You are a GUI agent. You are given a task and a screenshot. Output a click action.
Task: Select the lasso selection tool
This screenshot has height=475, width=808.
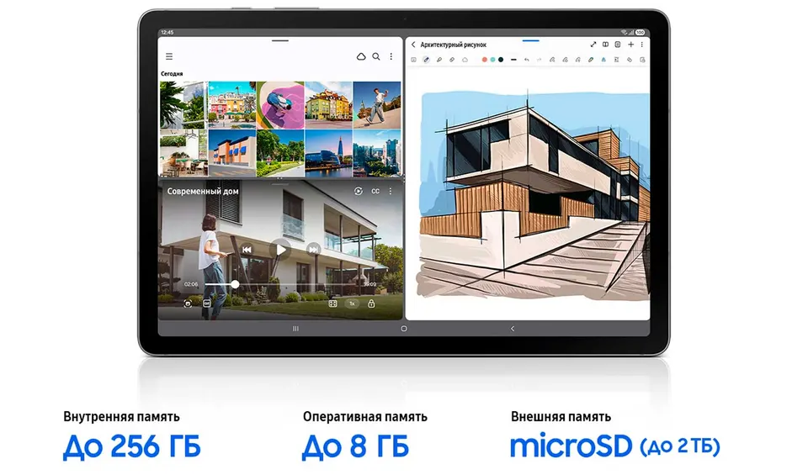tap(465, 60)
